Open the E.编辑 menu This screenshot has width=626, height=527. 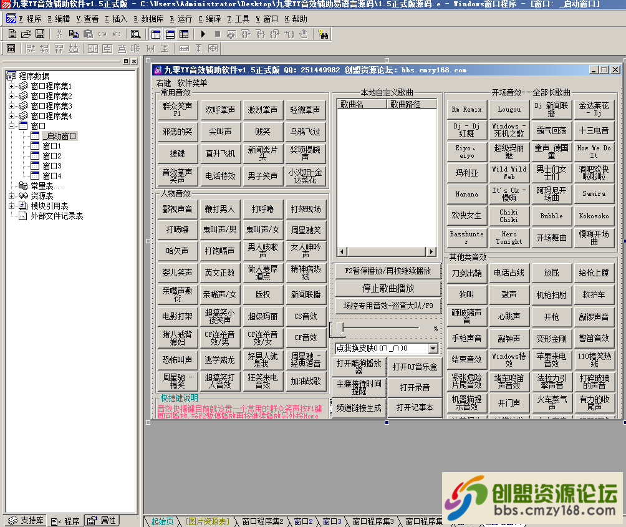[59, 19]
